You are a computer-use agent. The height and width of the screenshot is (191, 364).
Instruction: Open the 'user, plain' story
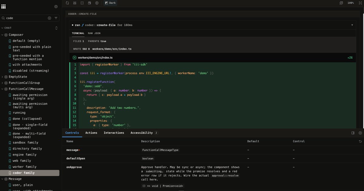pyautogui.click(x=23, y=185)
